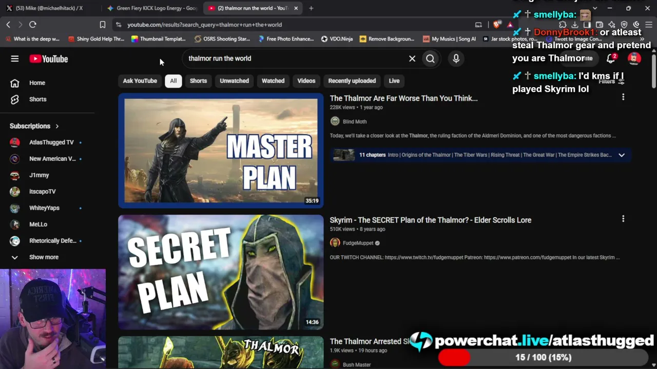Open options menu for SECRET Plan video
This screenshot has width=657, height=369.
(x=623, y=219)
